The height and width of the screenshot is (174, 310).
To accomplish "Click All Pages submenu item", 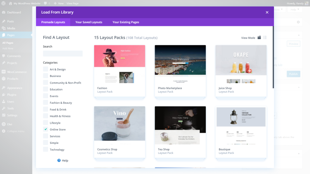I will [8, 43].
